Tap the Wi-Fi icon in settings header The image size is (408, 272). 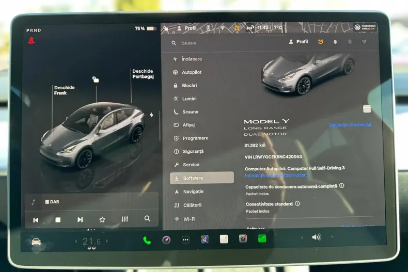coord(364,42)
